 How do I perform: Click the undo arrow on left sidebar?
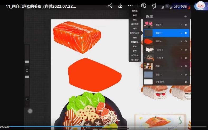27,99
